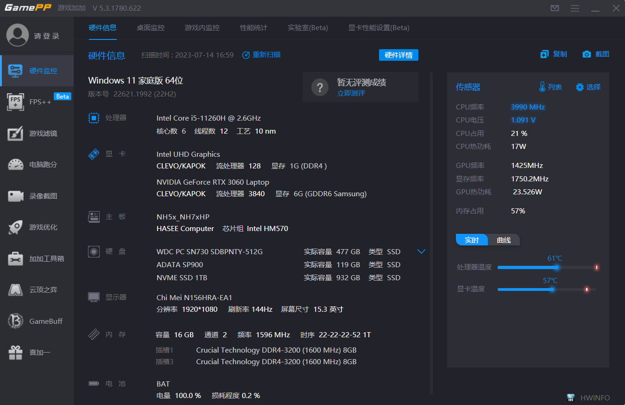Click the 1425MHz GPU frequency value
625x405 pixels.
(527, 165)
